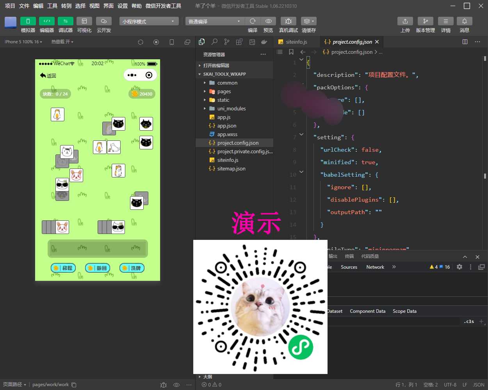The width and height of the screenshot is (488, 390).
Task: Expand the pages folder in the explorer
Action: 205,91
